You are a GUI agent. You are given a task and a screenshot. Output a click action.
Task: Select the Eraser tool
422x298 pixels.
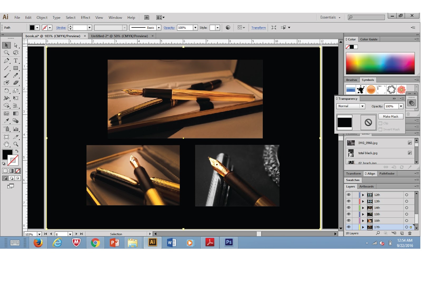[16, 83]
